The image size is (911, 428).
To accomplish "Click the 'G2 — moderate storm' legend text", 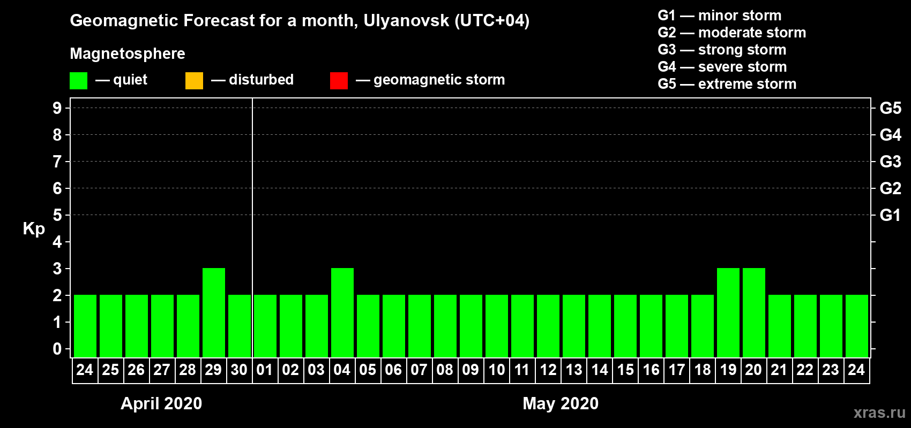I will coord(732,33).
